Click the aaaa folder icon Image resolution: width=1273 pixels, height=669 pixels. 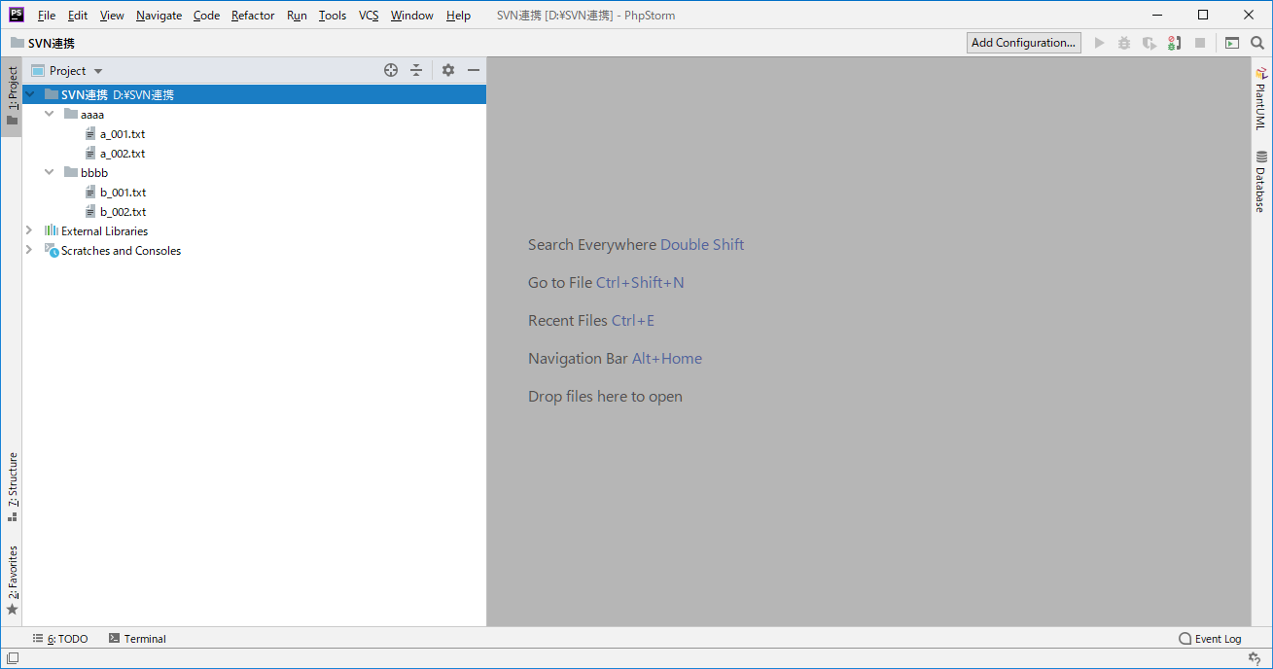coord(71,115)
